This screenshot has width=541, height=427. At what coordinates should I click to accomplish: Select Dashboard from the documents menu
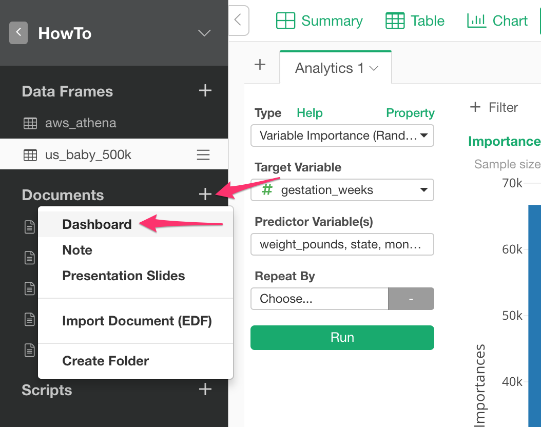97,225
